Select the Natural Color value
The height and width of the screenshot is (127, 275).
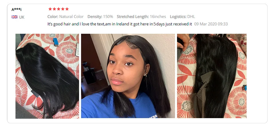[x=71, y=17]
